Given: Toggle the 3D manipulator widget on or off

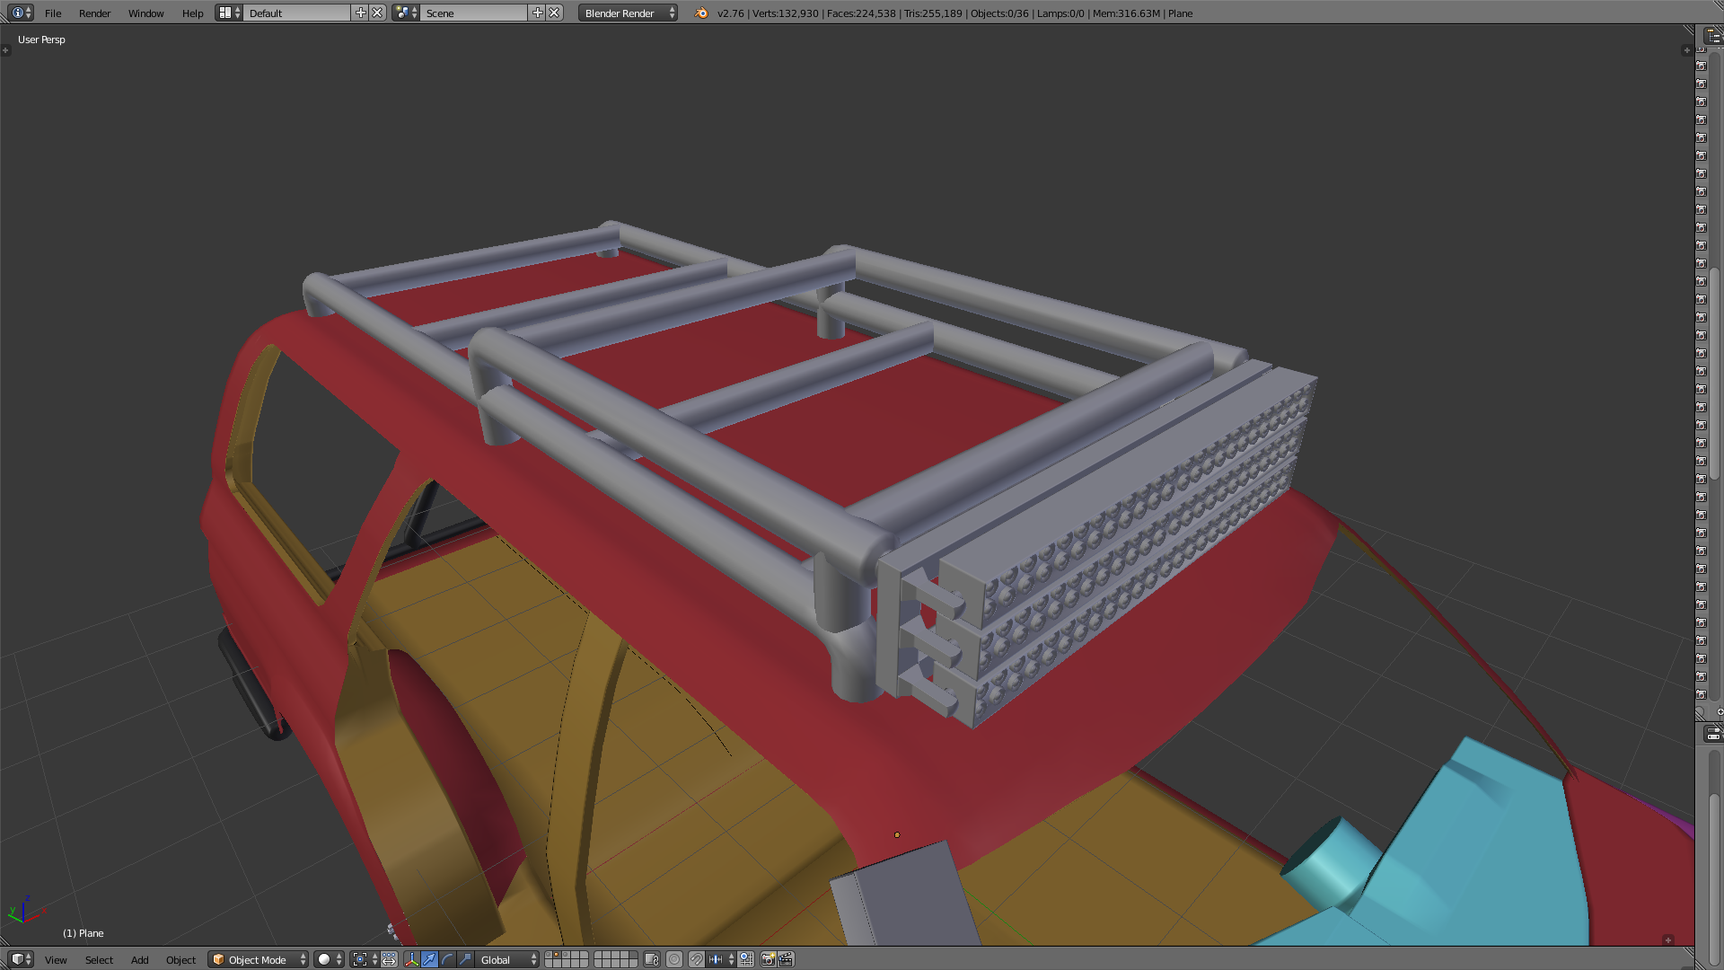Looking at the screenshot, I should click(x=411, y=959).
